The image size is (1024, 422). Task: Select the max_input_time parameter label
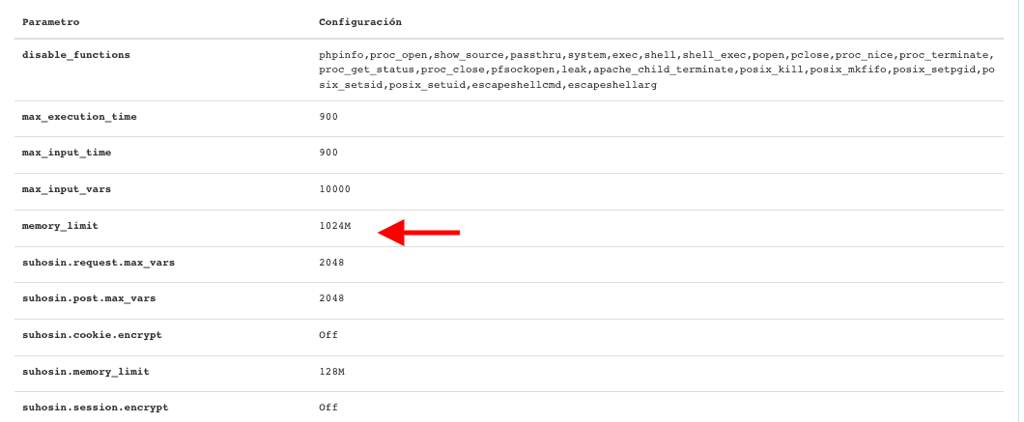click(x=67, y=153)
